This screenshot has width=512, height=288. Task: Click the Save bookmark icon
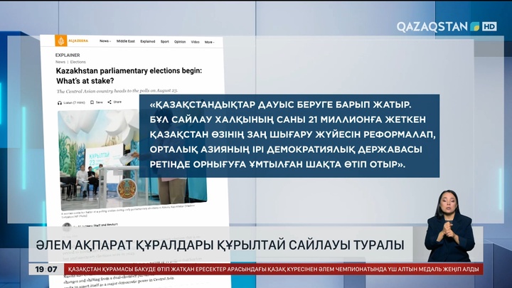92,102
